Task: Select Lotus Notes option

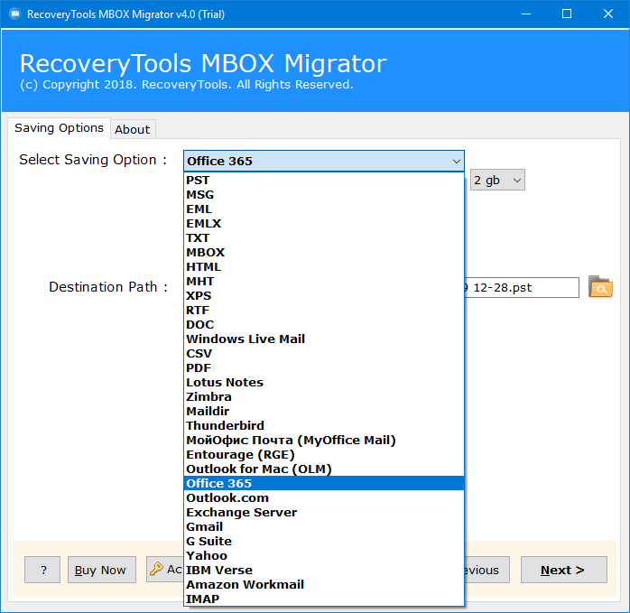Action: click(x=324, y=382)
